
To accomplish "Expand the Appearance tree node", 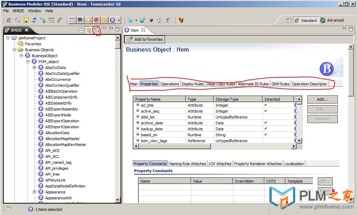I will 34,192.
